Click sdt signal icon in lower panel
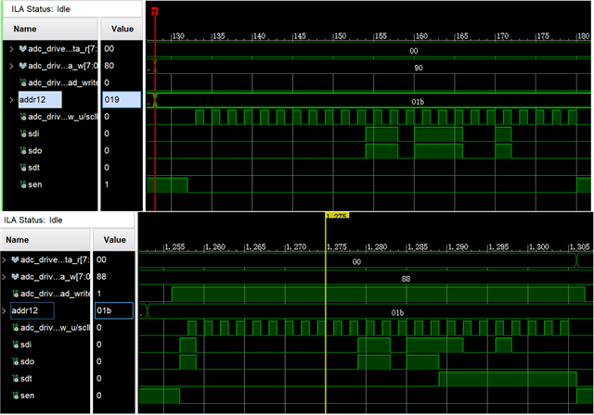The width and height of the screenshot is (594, 415). (16, 379)
